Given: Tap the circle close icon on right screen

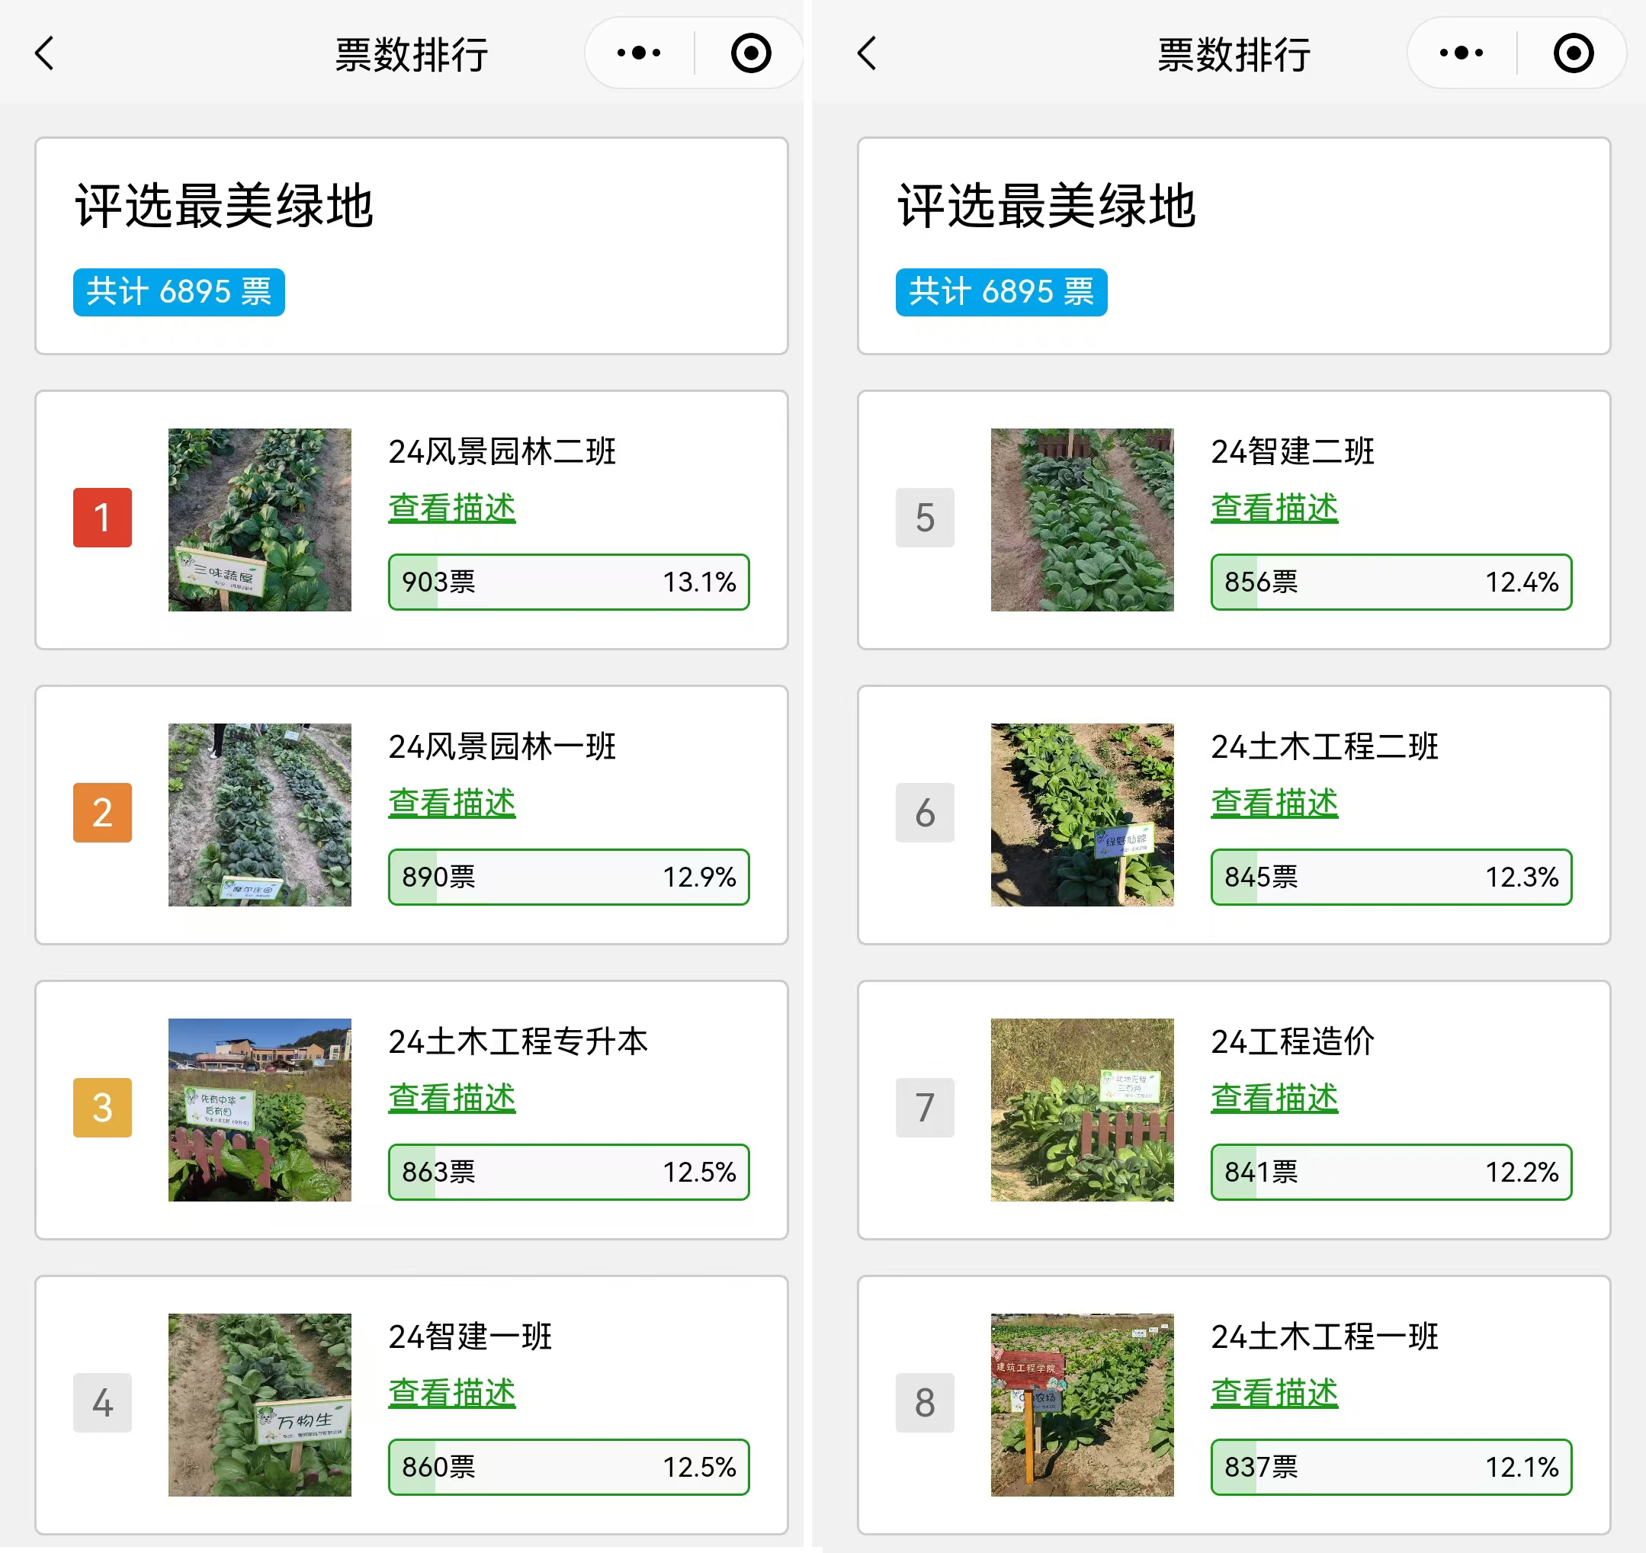Looking at the screenshot, I should click(1573, 54).
